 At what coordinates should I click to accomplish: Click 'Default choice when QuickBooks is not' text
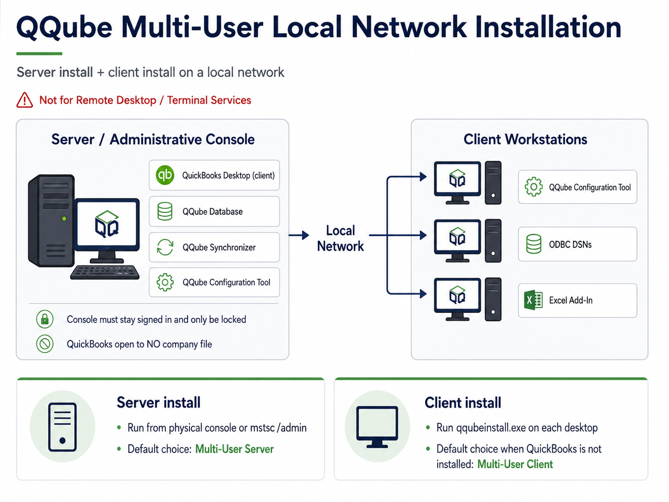[x=519, y=449]
